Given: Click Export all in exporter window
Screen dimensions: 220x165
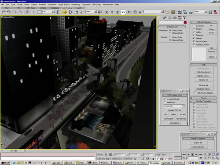Looking at the screenshot, I should pyautogui.click(x=198, y=143).
